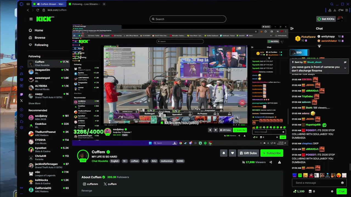
Task: Go back to the previous page
Action: [x=28, y=10]
